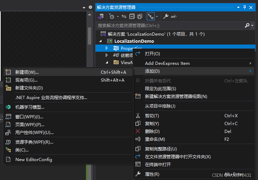The height and width of the screenshot is (180, 258).
Task: Choose .NET Aspire 业务流程协调程序支持...
Action: coord(68,98)
